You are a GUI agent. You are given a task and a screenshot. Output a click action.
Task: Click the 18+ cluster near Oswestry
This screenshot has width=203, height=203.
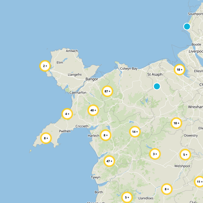176,123
